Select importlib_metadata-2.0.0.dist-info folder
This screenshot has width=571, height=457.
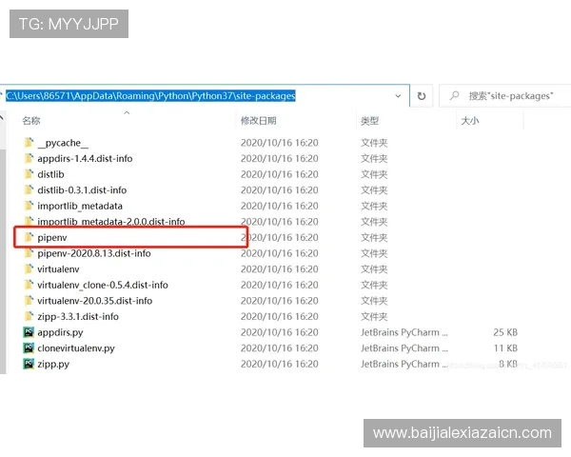click(x=110, y=222)
